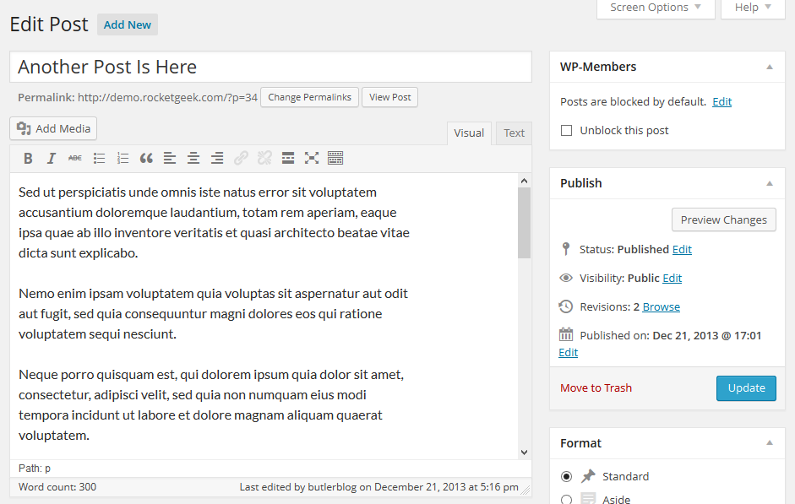Viewport: 795px width, 504px height.
Task: Toggle bold formatting in editor toolbar
Action: [x=28, y=158]
